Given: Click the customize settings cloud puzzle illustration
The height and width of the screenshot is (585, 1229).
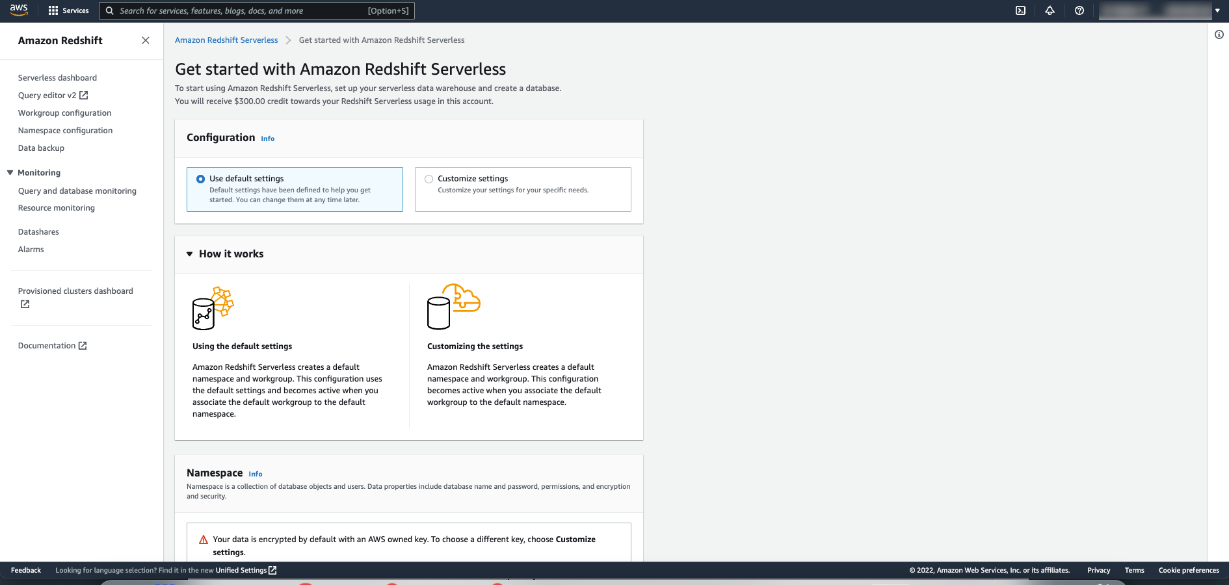Looking at the screenshot, I should coord(453,306).
